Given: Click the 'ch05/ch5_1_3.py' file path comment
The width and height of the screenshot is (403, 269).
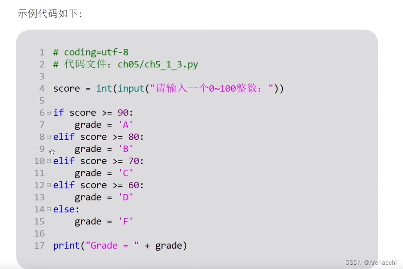Looking at the screenshot, I should tap(158, 64).
